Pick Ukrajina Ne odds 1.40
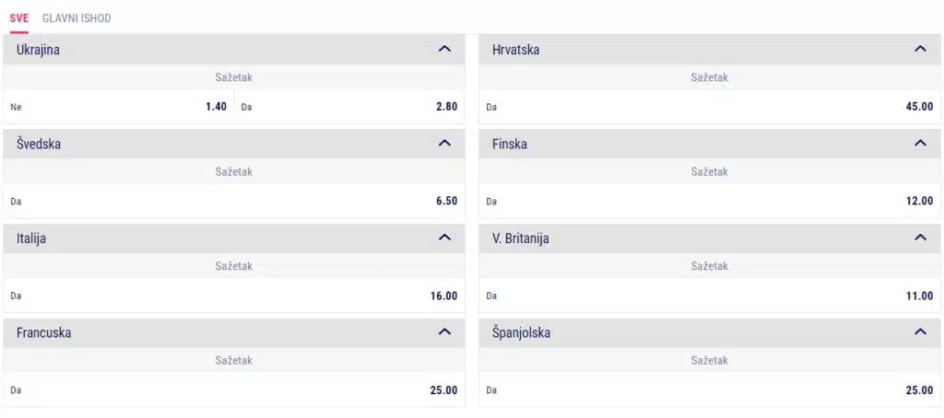The width and height of the screenshot is (944, 418). pyautogui.click(x=119, y=107)
